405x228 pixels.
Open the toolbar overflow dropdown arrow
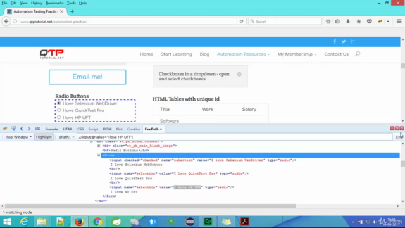click(x=388, y=22)
